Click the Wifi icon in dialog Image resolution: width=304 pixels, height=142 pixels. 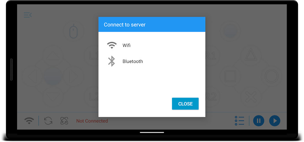point(112,45)
